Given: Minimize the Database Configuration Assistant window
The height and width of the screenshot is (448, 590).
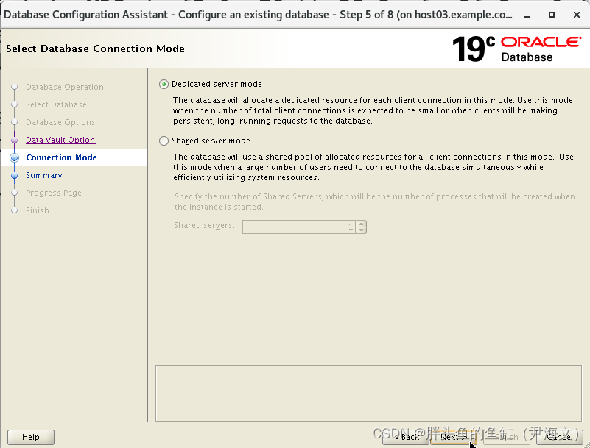Looking at the screenshot, I should pyautogui.click(x=527, y=15).
